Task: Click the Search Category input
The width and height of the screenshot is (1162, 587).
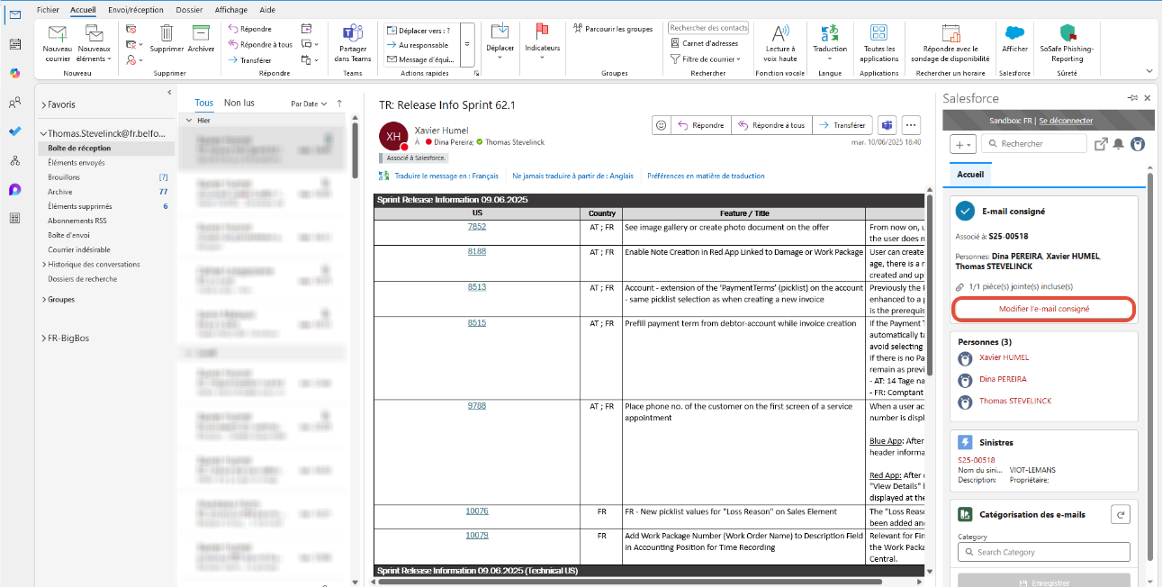Action: [1044, 552]
